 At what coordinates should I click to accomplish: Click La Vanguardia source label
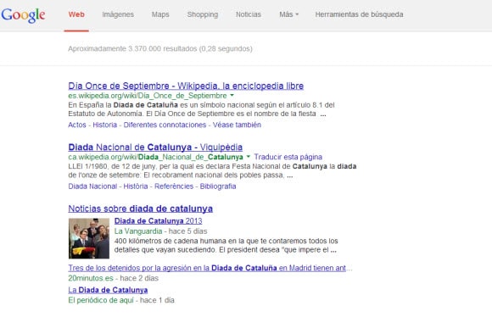tap(138, 231)
